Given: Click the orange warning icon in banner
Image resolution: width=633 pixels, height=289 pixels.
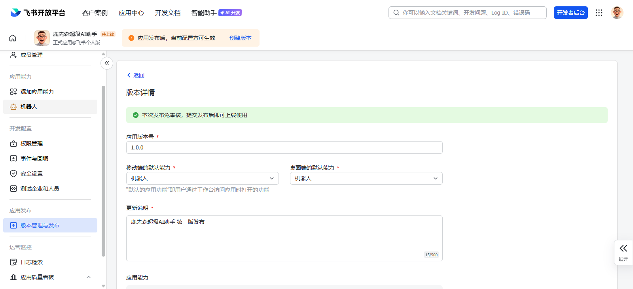Looking at the screenshot, I should 131,38.
